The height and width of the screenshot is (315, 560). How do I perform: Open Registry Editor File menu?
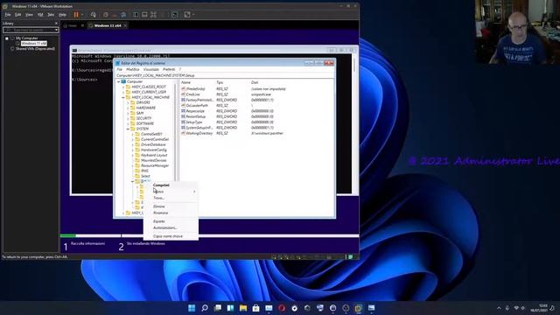[x=119, y=69]
